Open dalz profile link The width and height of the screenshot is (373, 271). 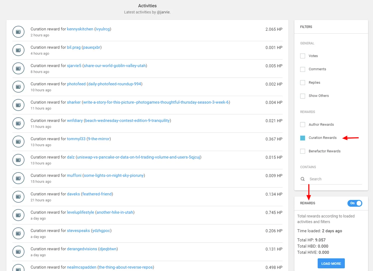(71, 157)
